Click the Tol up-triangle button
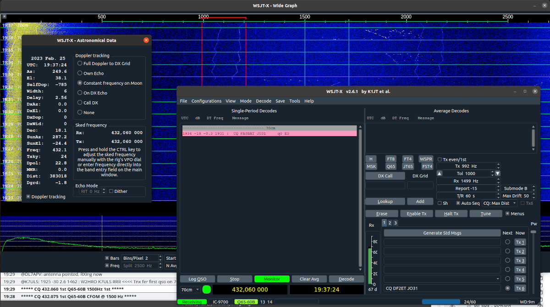 pyautogui.click(x=439, y=173)
